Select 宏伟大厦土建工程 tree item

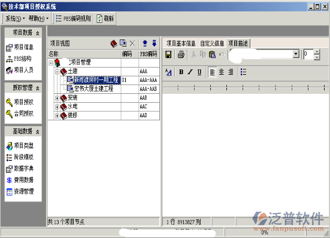pyautogui.click(x=93, y=89)
